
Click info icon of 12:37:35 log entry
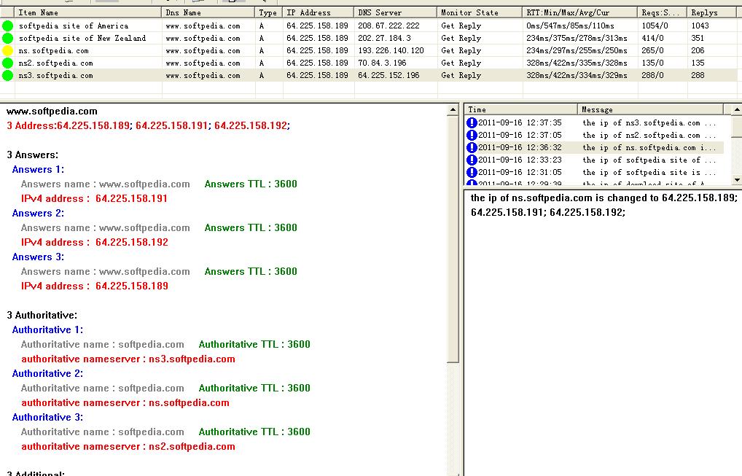472,122
